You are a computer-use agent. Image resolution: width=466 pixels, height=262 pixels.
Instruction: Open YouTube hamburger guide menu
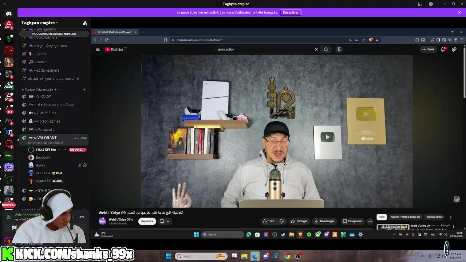tap(98, 49)
